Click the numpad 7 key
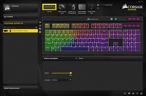Image resolution: width=146 pixels, height=96 pixels. pos(125,36)
